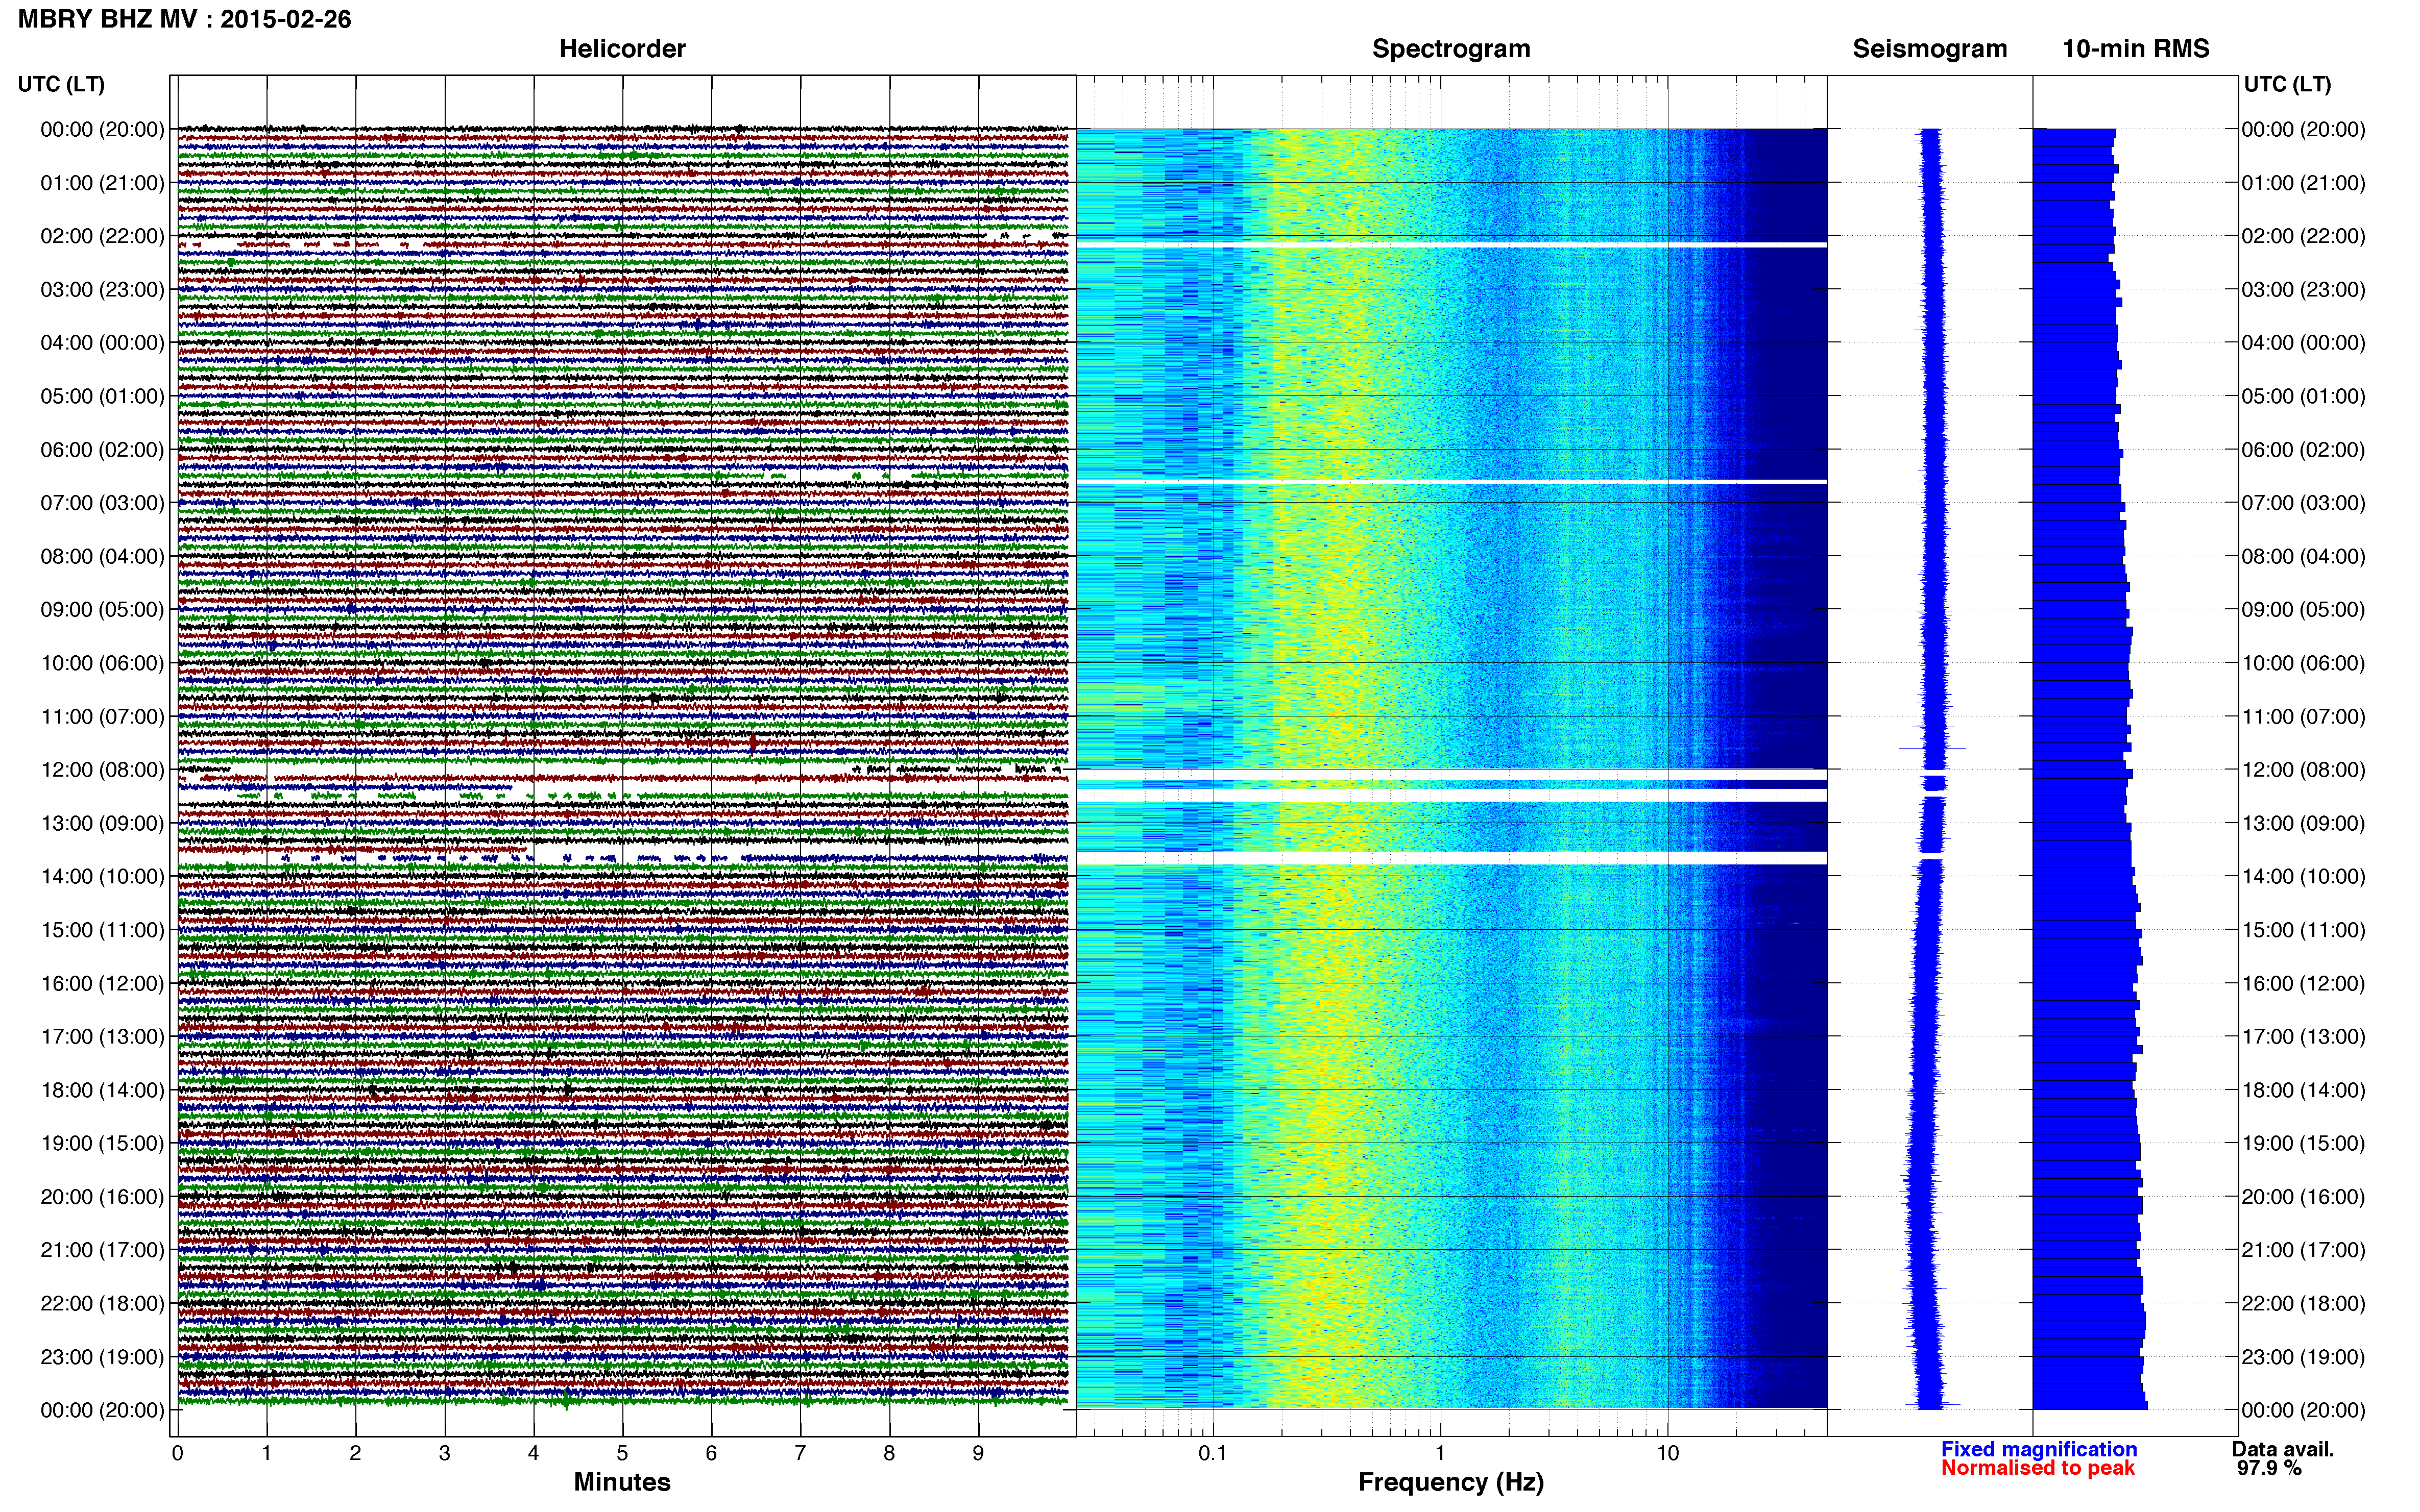The height and width of the screenshot is (1512, 2420).
Task: Click the right '22:00 (18:00)' time label
Action: pos(2304,1303)
